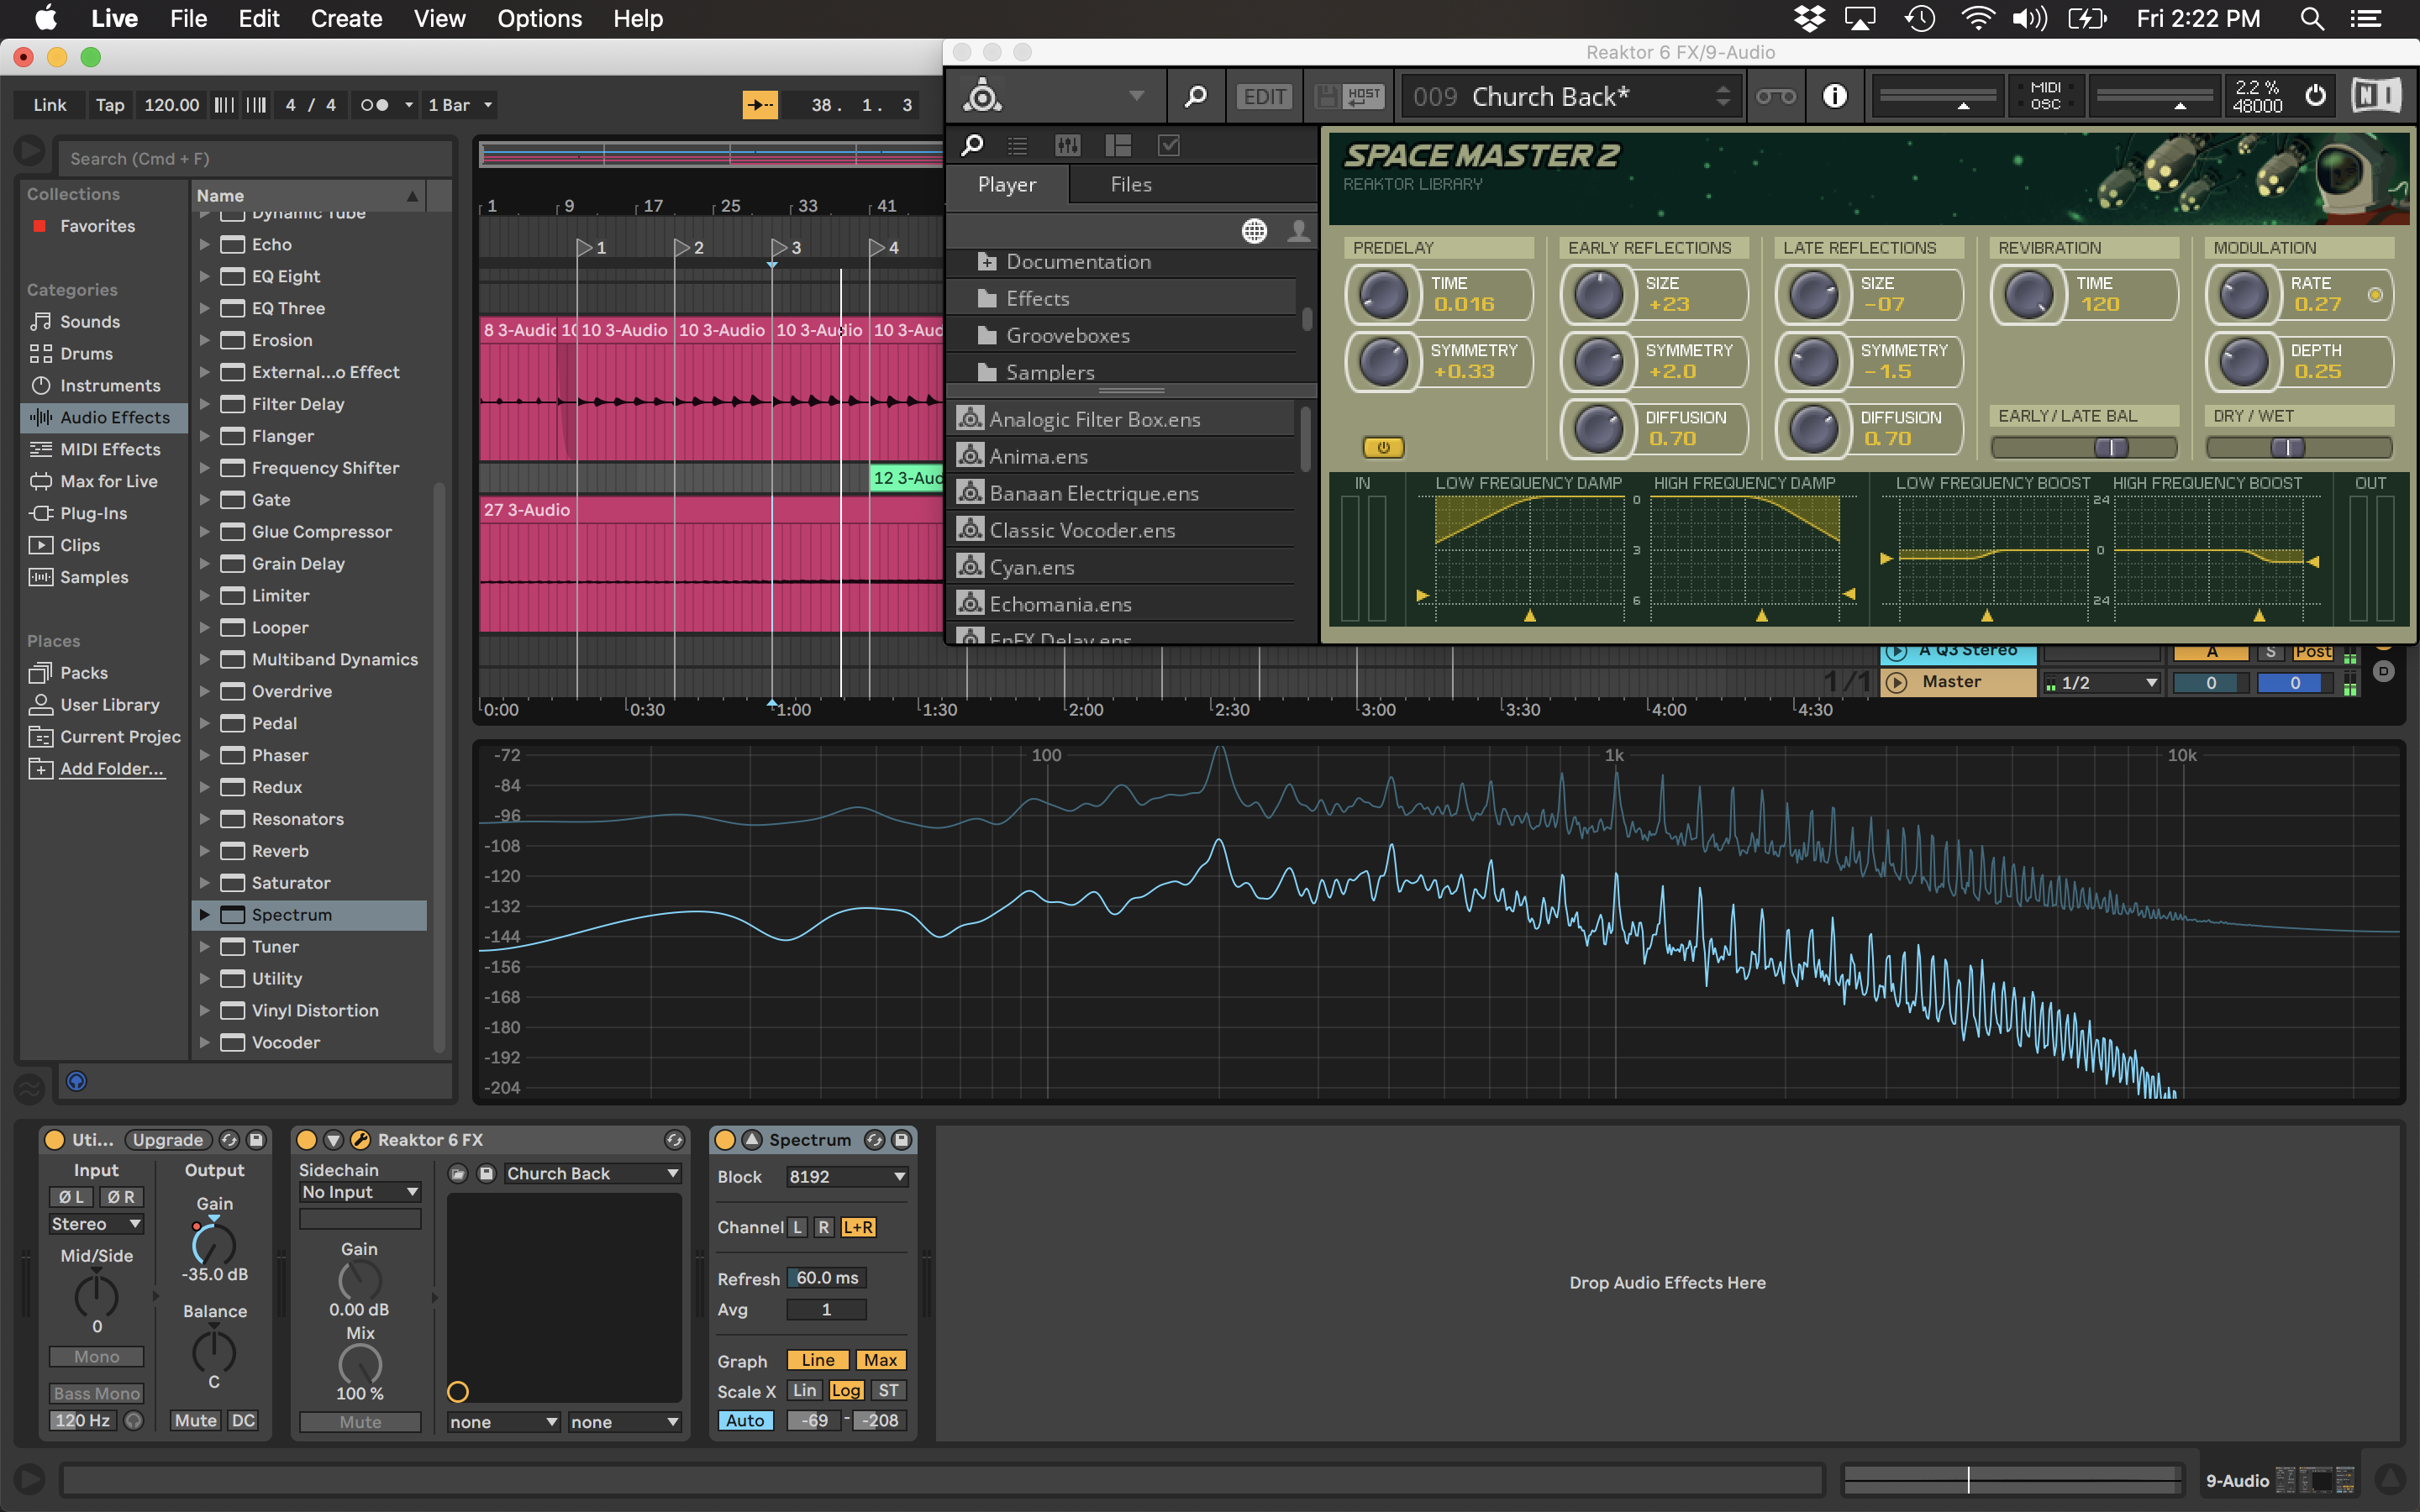Expand the Reverb folder in browser
This screenshot has height=1512, width=2420.
coord(204,851)
